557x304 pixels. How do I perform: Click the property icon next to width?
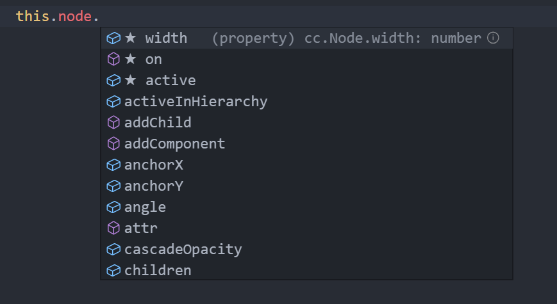[113, 38]
